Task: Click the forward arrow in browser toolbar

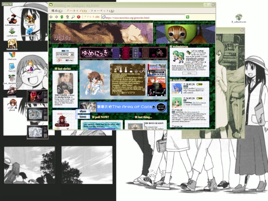Action: [x=57, y=17]
